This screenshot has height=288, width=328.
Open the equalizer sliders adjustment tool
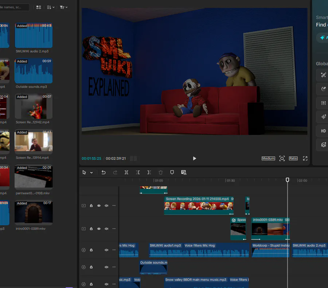[323, 103]
